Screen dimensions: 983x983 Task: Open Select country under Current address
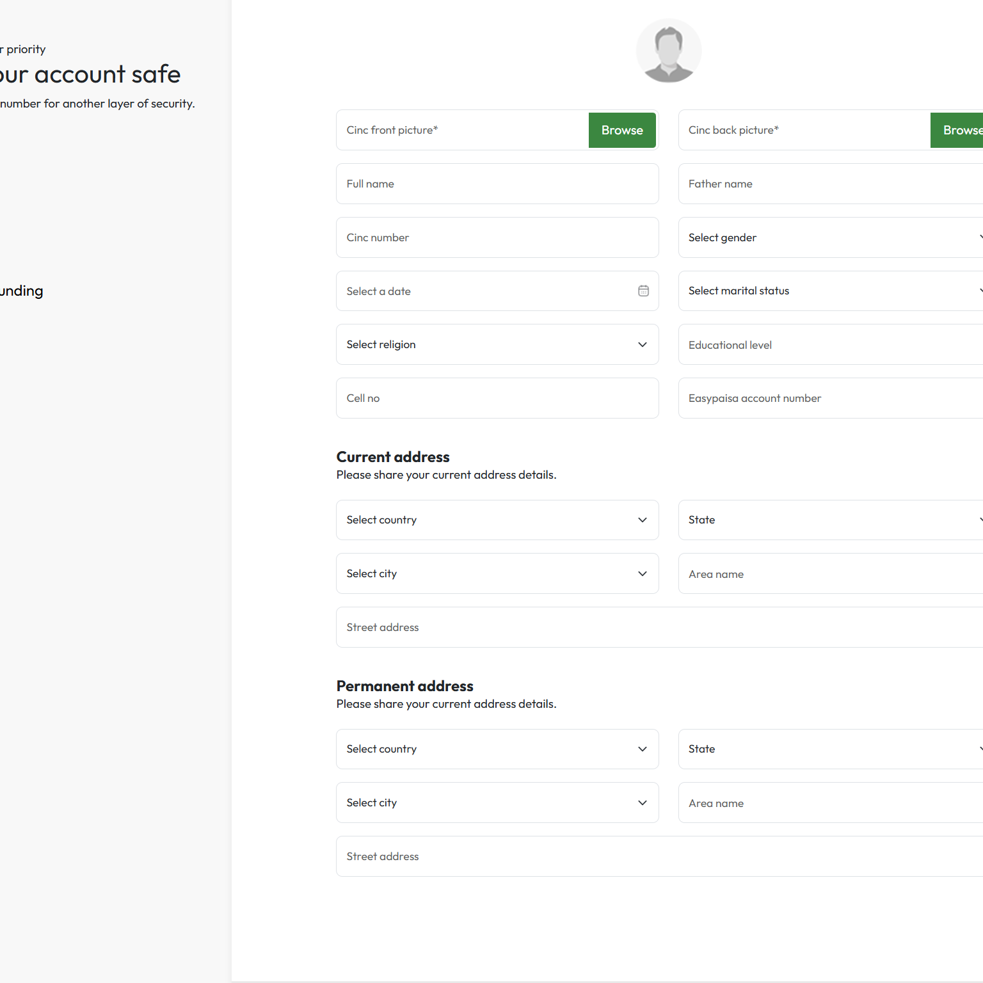[x=497, y=520]
